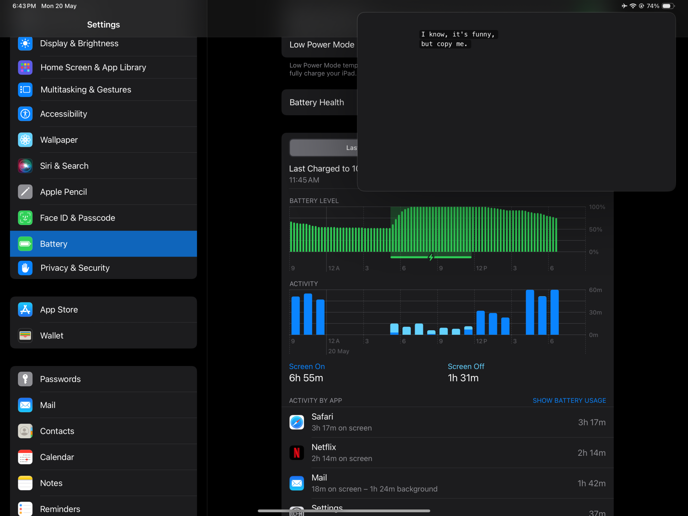Tap the Low Power Mode row
The width and height of the screenshot is (688, 516).
pos(321,45)
